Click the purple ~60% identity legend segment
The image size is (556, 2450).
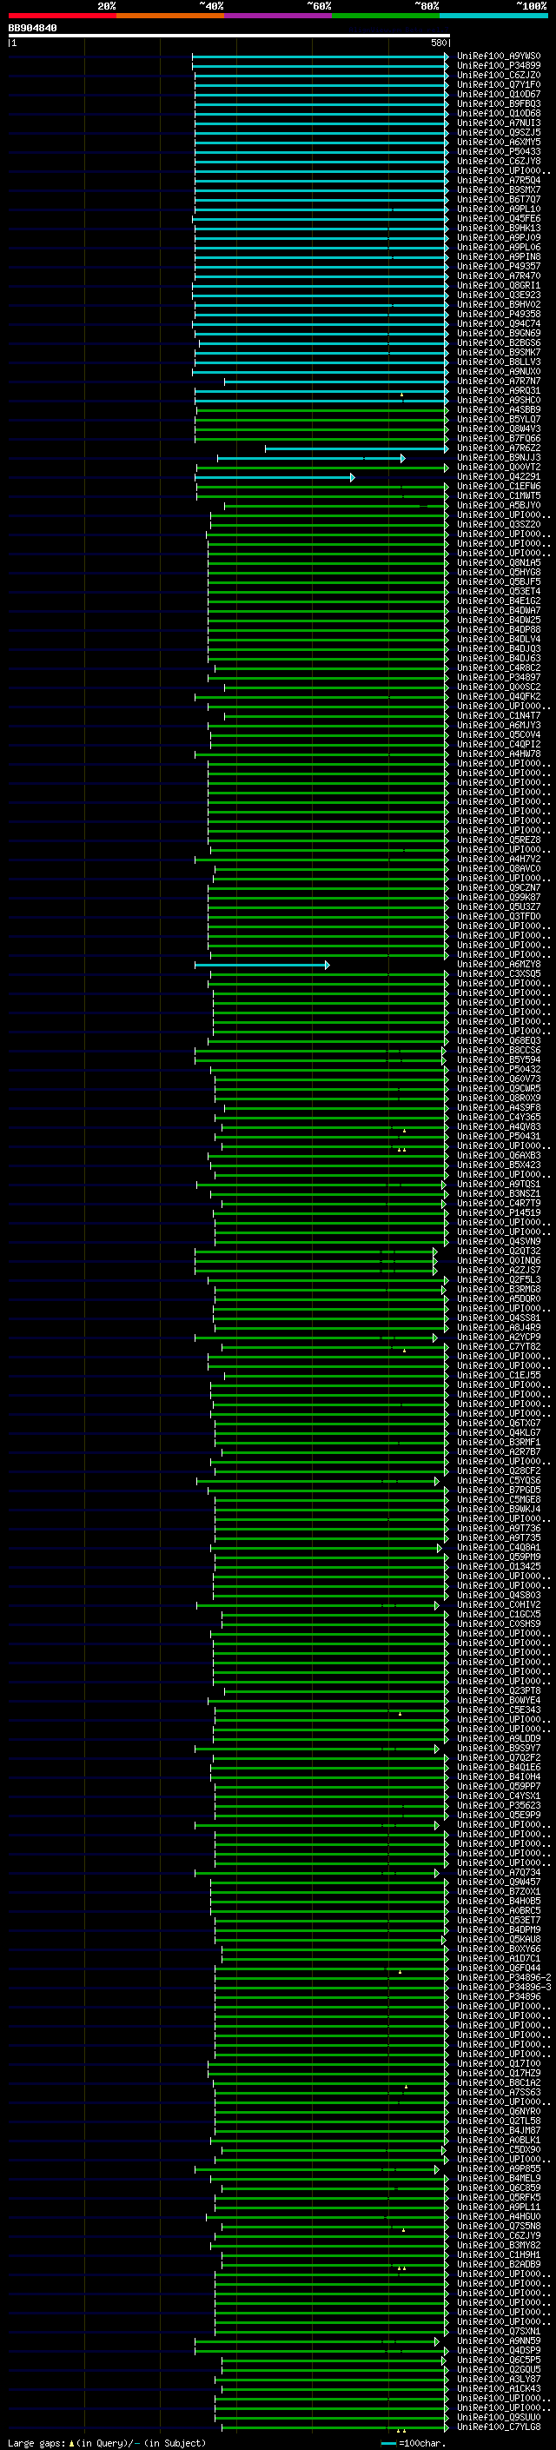279,16
